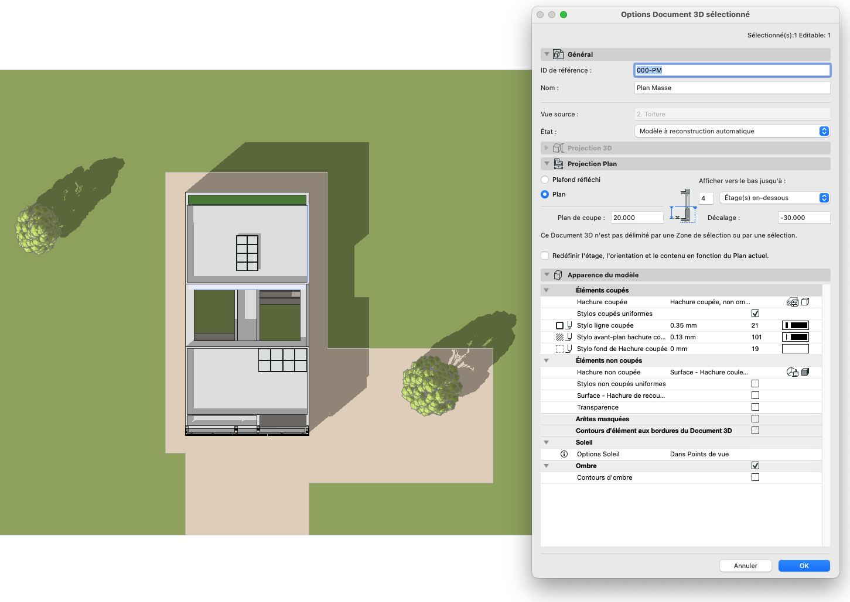
Task: Enable the Transparence checkbox
Action: (x=755, y=407)
